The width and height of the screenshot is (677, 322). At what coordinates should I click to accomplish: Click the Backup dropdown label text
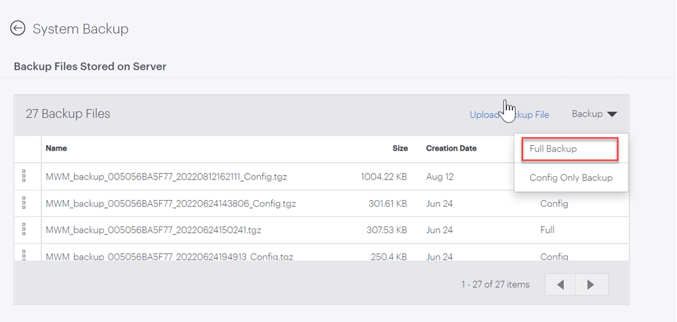pyautogui.click(x=587, y=114)
